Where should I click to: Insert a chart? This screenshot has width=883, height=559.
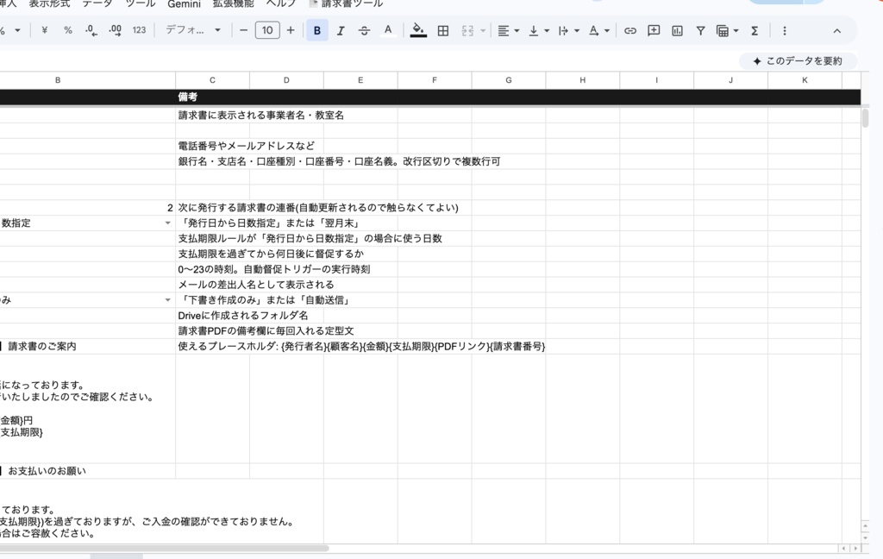click(678, 30)
